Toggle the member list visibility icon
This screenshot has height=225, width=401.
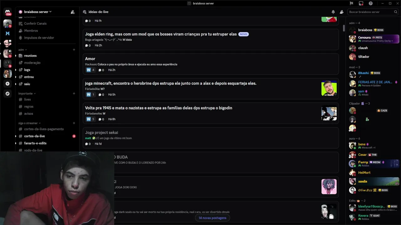click(x=341, y=12)
